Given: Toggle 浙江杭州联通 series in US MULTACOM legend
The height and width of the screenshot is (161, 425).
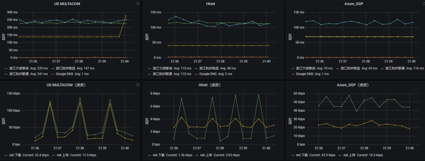Looking at the screenshot, I should [19, 74].
